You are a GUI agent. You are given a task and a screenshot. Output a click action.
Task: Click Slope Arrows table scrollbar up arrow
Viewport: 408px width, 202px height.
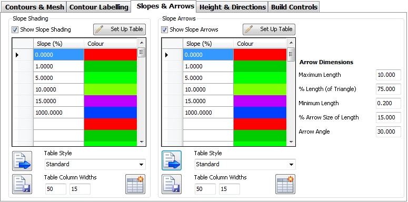(291, 43)
